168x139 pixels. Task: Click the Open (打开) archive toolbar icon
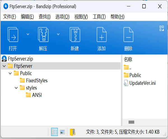(x=13, y=35)
